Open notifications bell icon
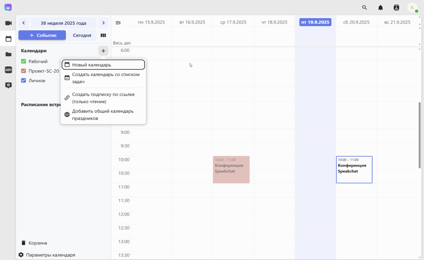The width and height of the screenshot is (424, 260). pyautogui.click(x=380, y=7)
